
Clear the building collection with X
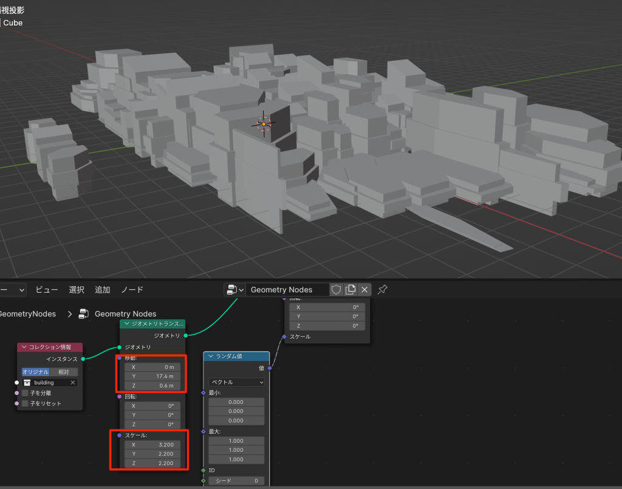(73, 383)
